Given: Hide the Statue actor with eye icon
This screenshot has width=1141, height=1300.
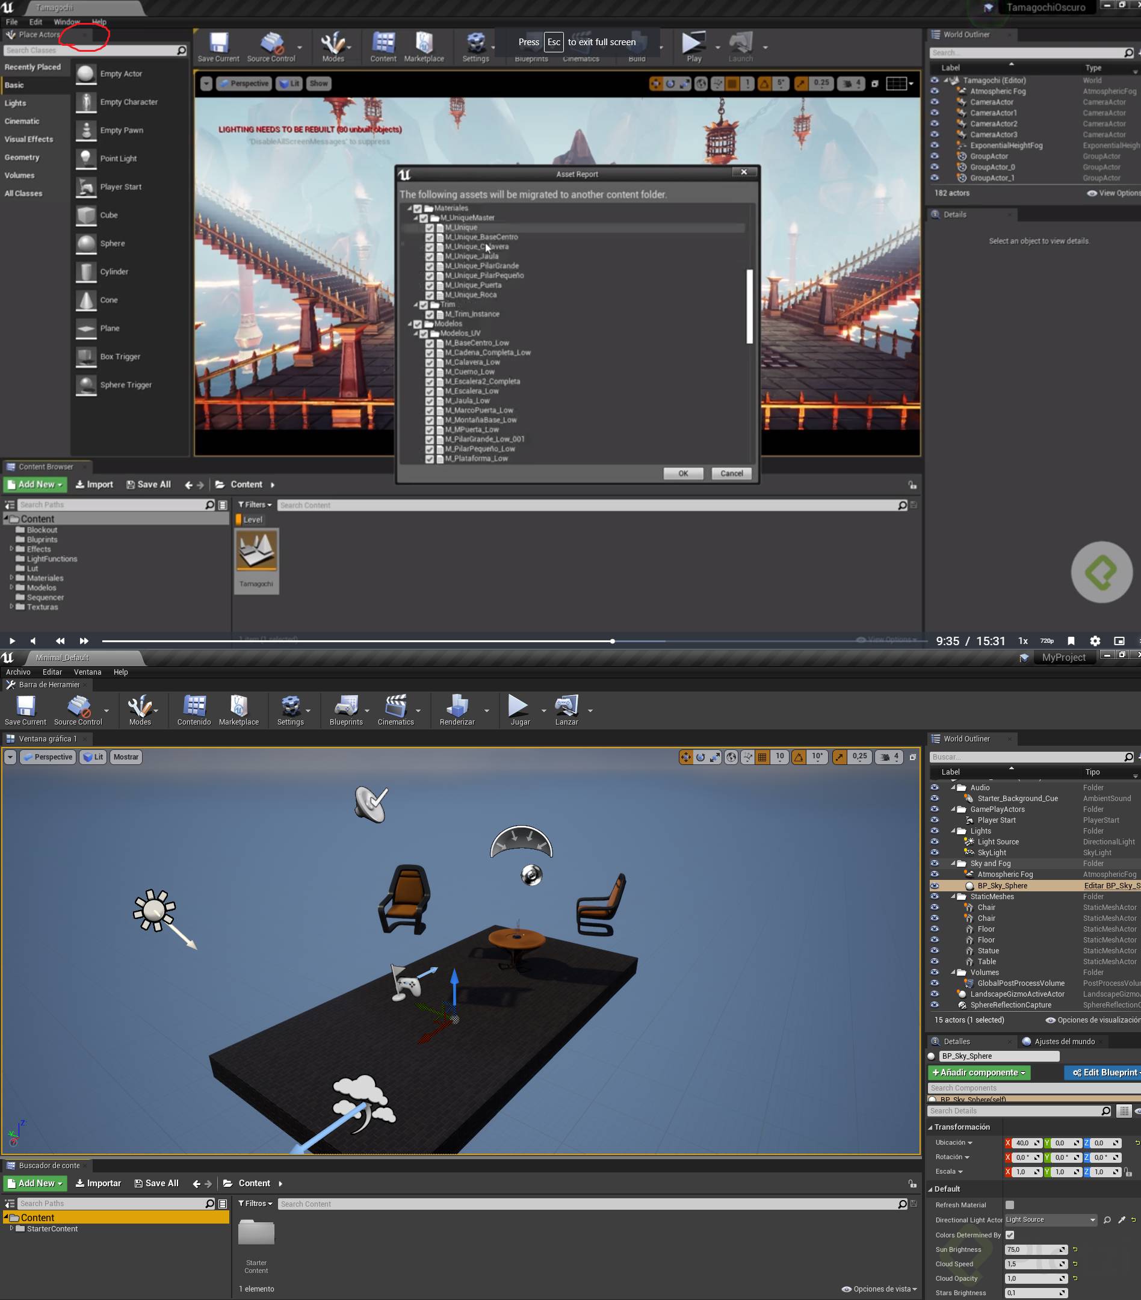Looking at the screenshot, I should (x=935, y=951).
